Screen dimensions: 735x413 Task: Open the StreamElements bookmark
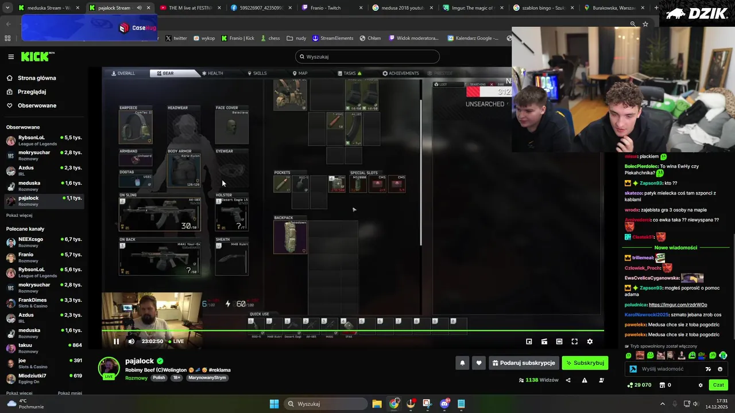point(332,38)
